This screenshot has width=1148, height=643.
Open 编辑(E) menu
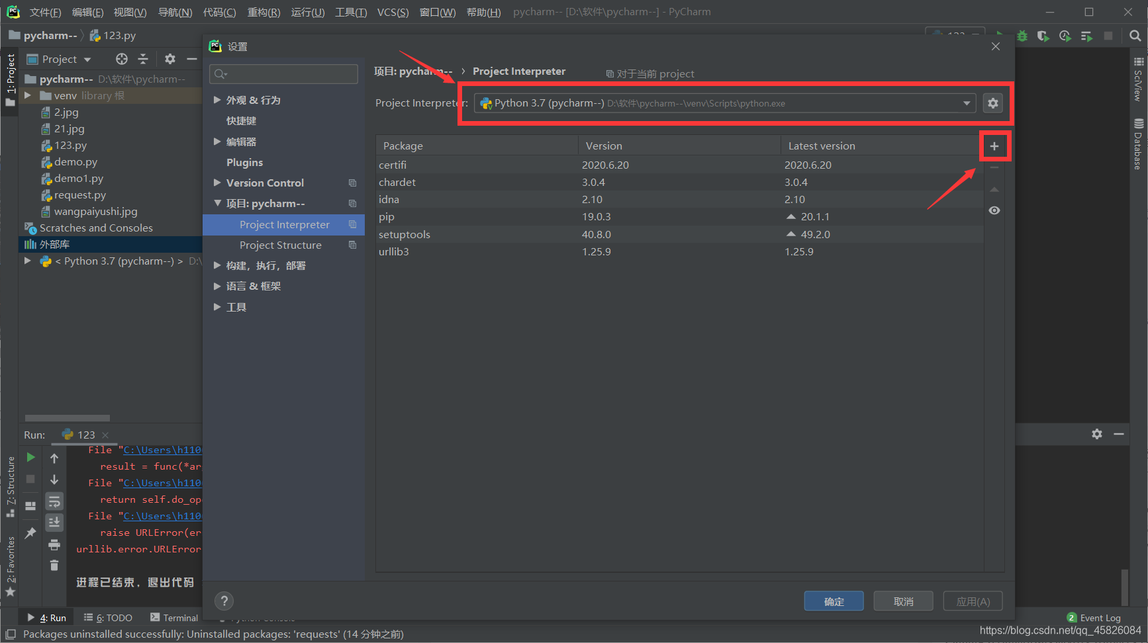tap(87, 12)
